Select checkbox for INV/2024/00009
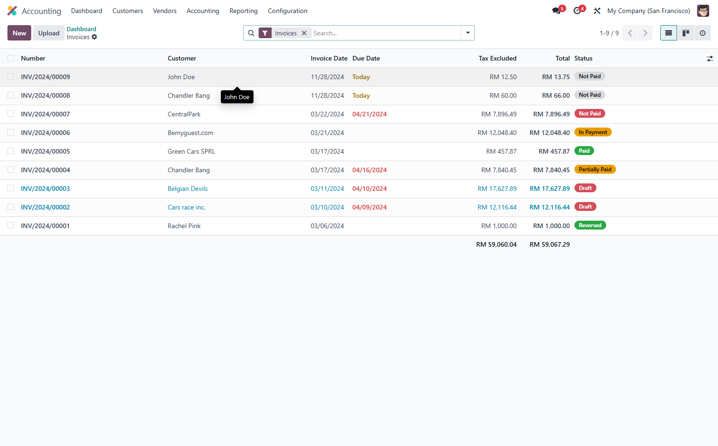The image size is (718, 446). [11, 76]
